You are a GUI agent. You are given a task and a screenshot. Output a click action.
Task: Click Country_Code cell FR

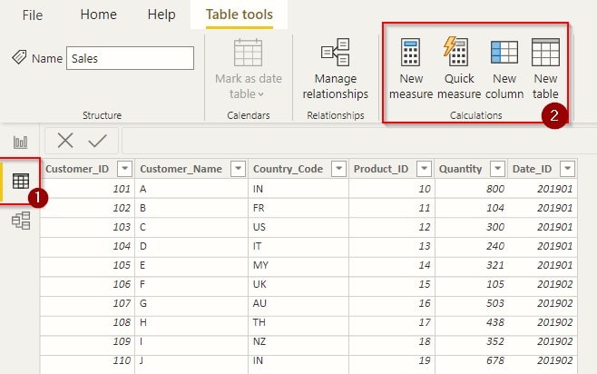click(x=298, y=208)
